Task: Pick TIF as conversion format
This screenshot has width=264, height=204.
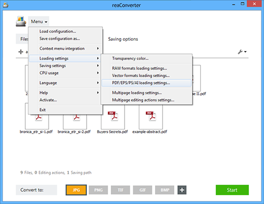Action: tap(120, 190)
